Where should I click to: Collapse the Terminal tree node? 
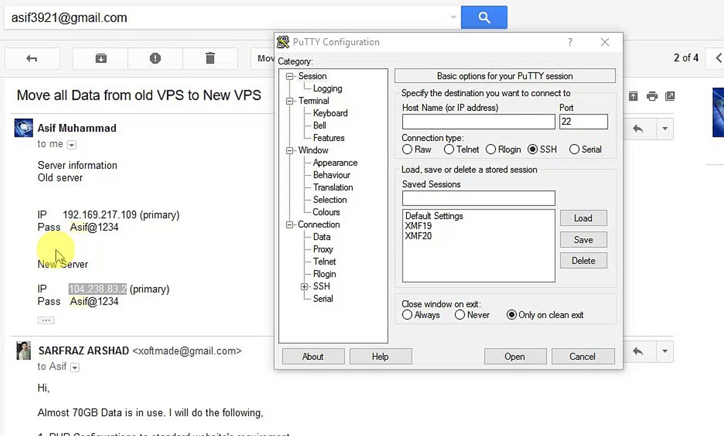tap(289, 101)
